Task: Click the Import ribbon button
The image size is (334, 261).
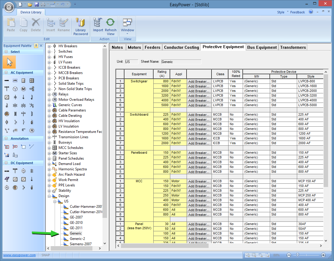Action: coord(98,25)
